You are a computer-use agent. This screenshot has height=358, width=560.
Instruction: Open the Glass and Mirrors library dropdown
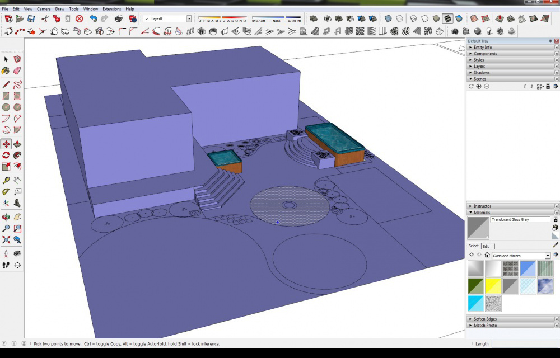[x=548, y=256]
